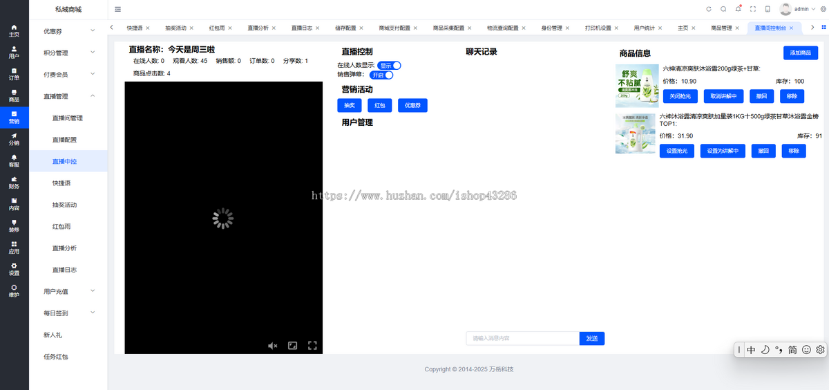Switch IME 中 language mode
Screen dimensions: 829x390
pos(751,350)
